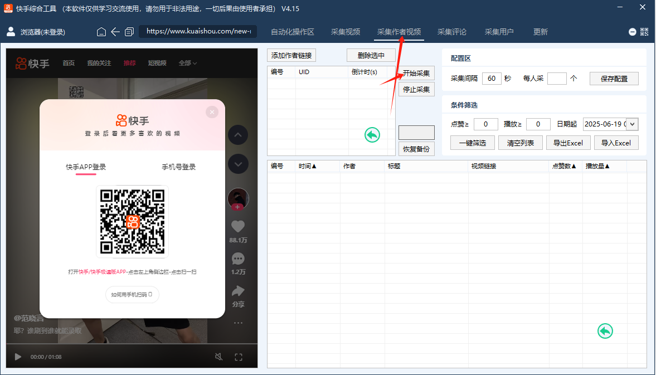Click the 一键筛选 button
This screenshot has width=656, height=375.
[473, 143]
